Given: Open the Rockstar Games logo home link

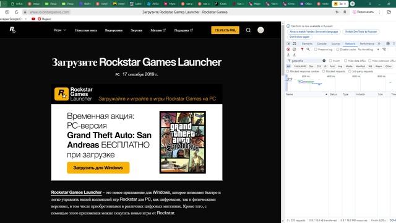Looking at the screenshot, I should 12,30.
